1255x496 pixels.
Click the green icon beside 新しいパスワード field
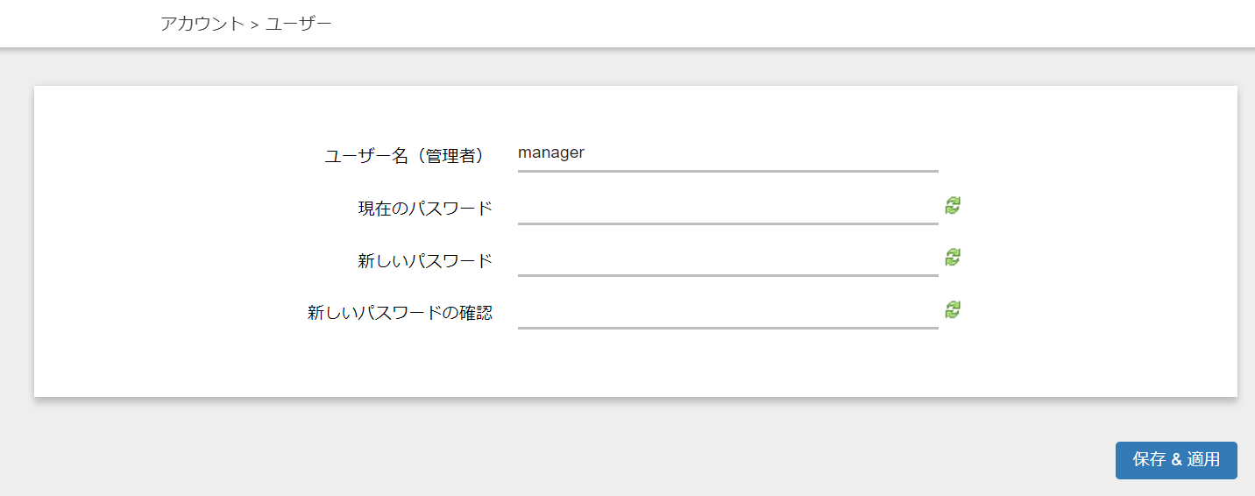(x=953, y=257)
